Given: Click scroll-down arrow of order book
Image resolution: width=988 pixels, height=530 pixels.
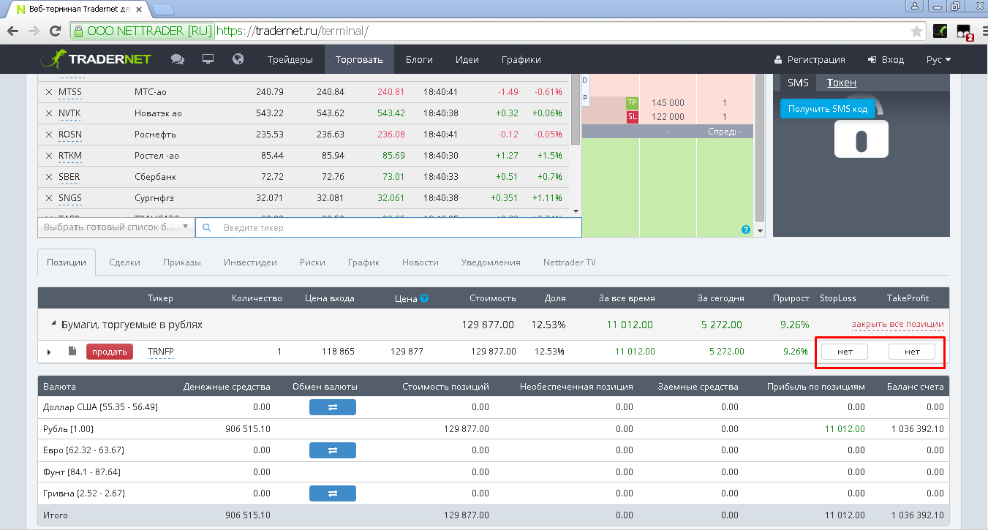Looking at the screenshot, I should point(759,231).
